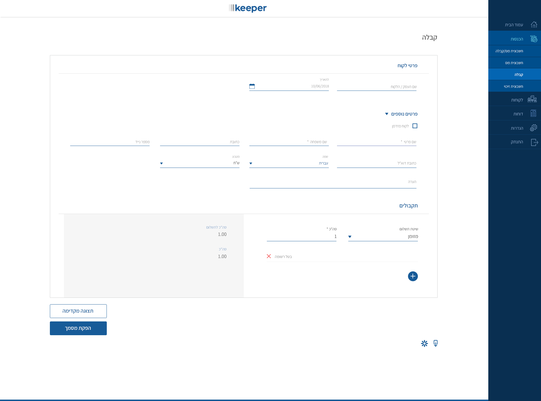This screenshot has width=541, height=401.
Task: Click the download arrow icon below form
Action: [436, 343]
